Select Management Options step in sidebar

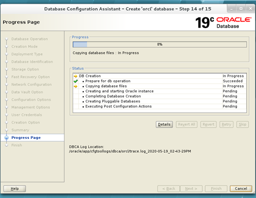[31, 107]
